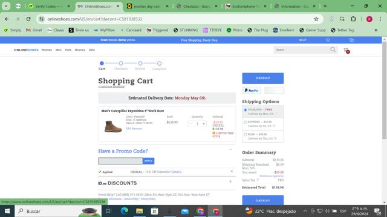Open Task View on the taskbar
The width and height of the screenshot is (387, 217).
coord(109,211)
